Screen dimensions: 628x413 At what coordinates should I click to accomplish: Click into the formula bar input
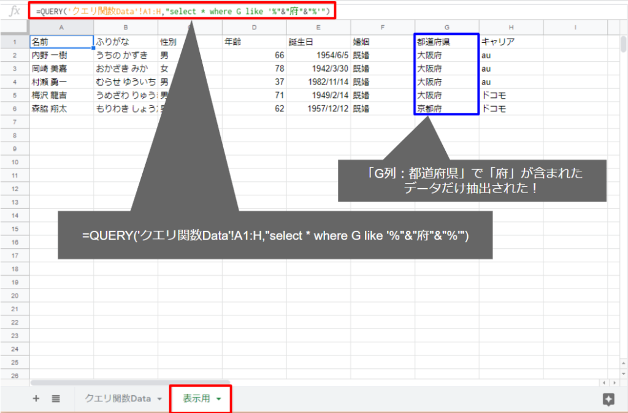coord(182,11)
